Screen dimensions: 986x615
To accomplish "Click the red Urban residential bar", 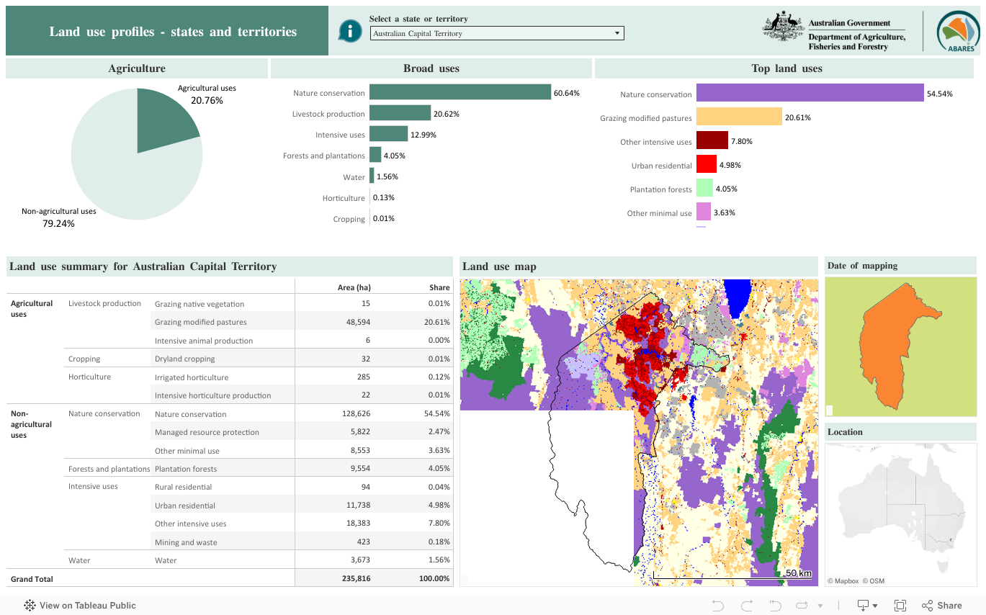I will coord(706,165).
